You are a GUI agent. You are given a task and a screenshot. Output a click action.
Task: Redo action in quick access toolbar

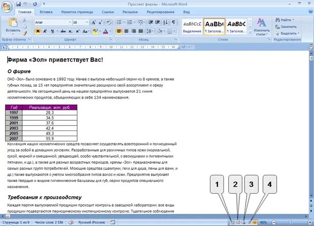35,4
